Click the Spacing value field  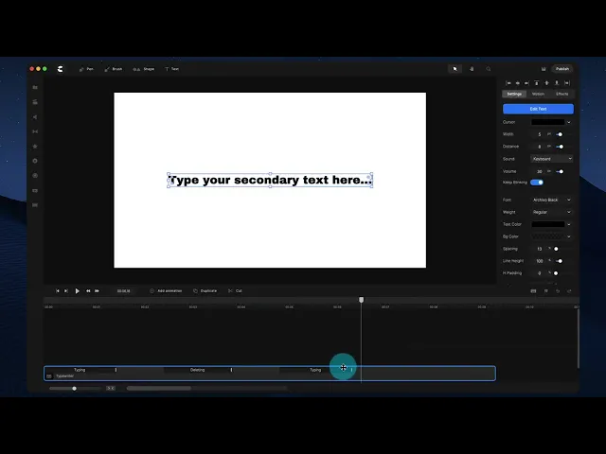(x=539, y=249)
